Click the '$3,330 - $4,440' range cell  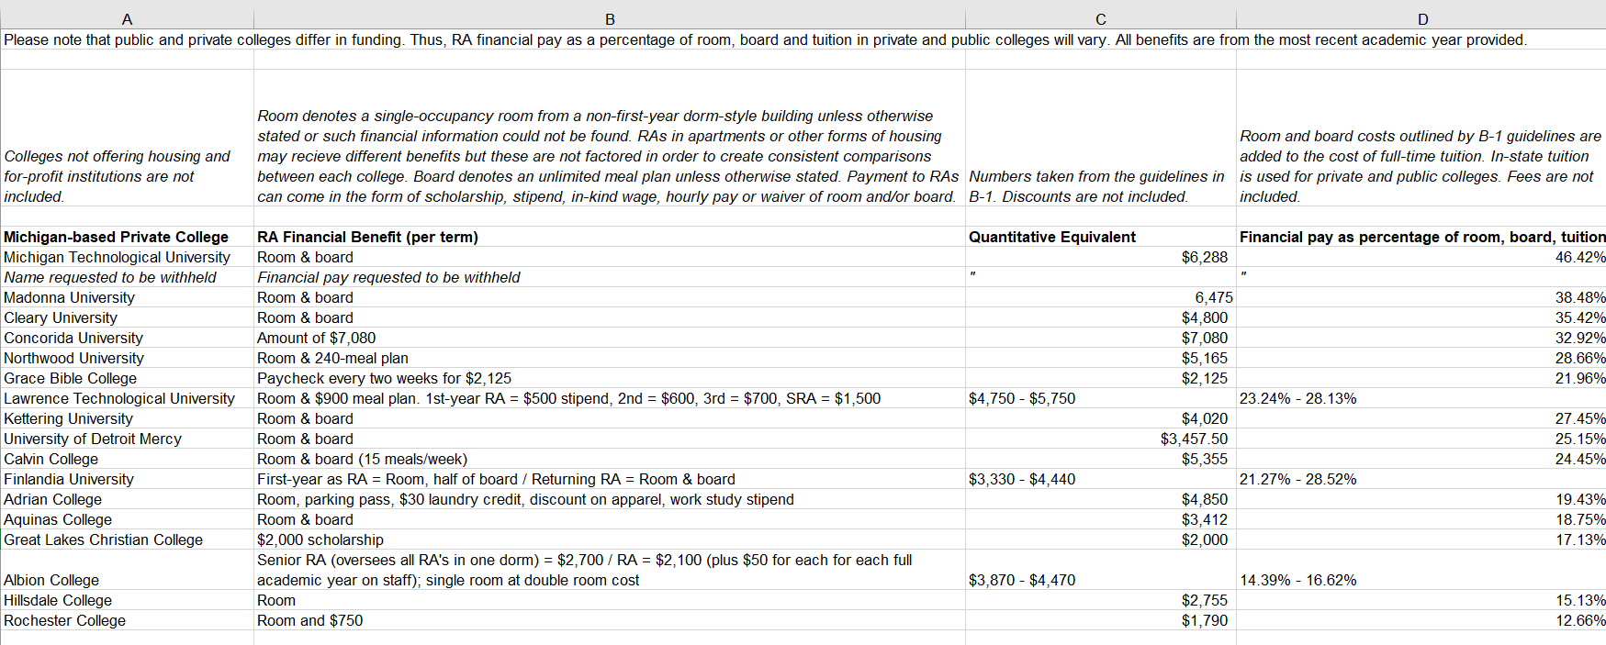[1101, 479]
